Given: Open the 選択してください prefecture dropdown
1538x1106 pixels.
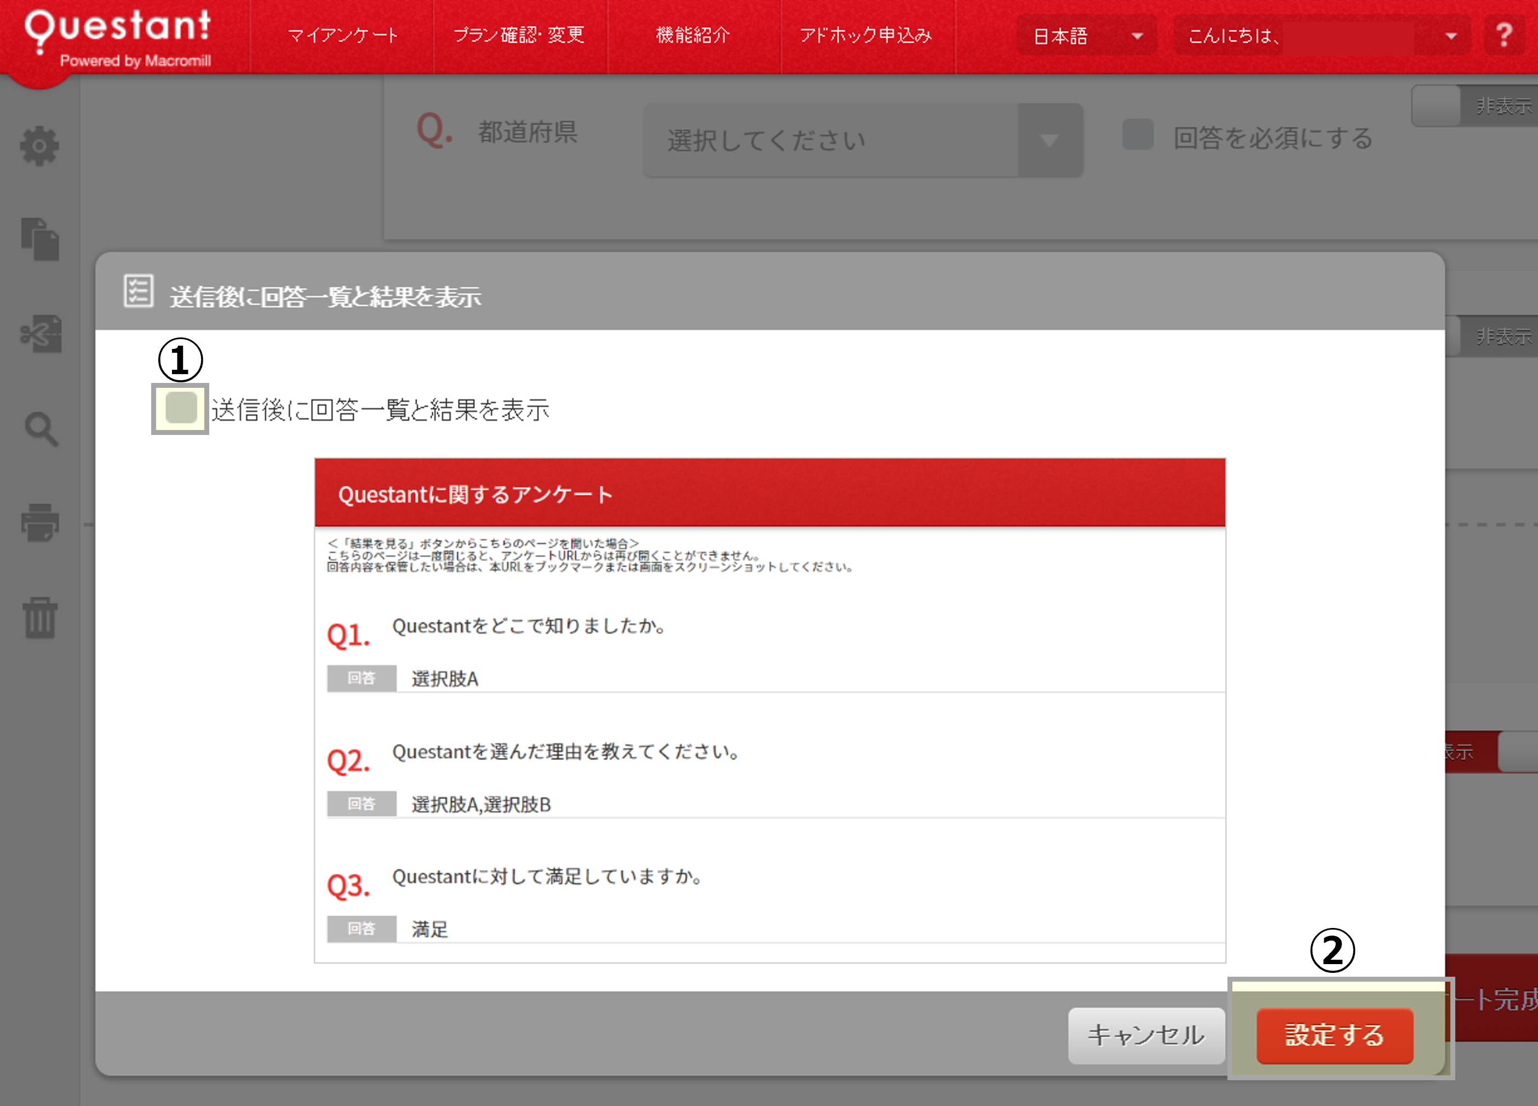Looking at the screenshot, I should 863,140.
